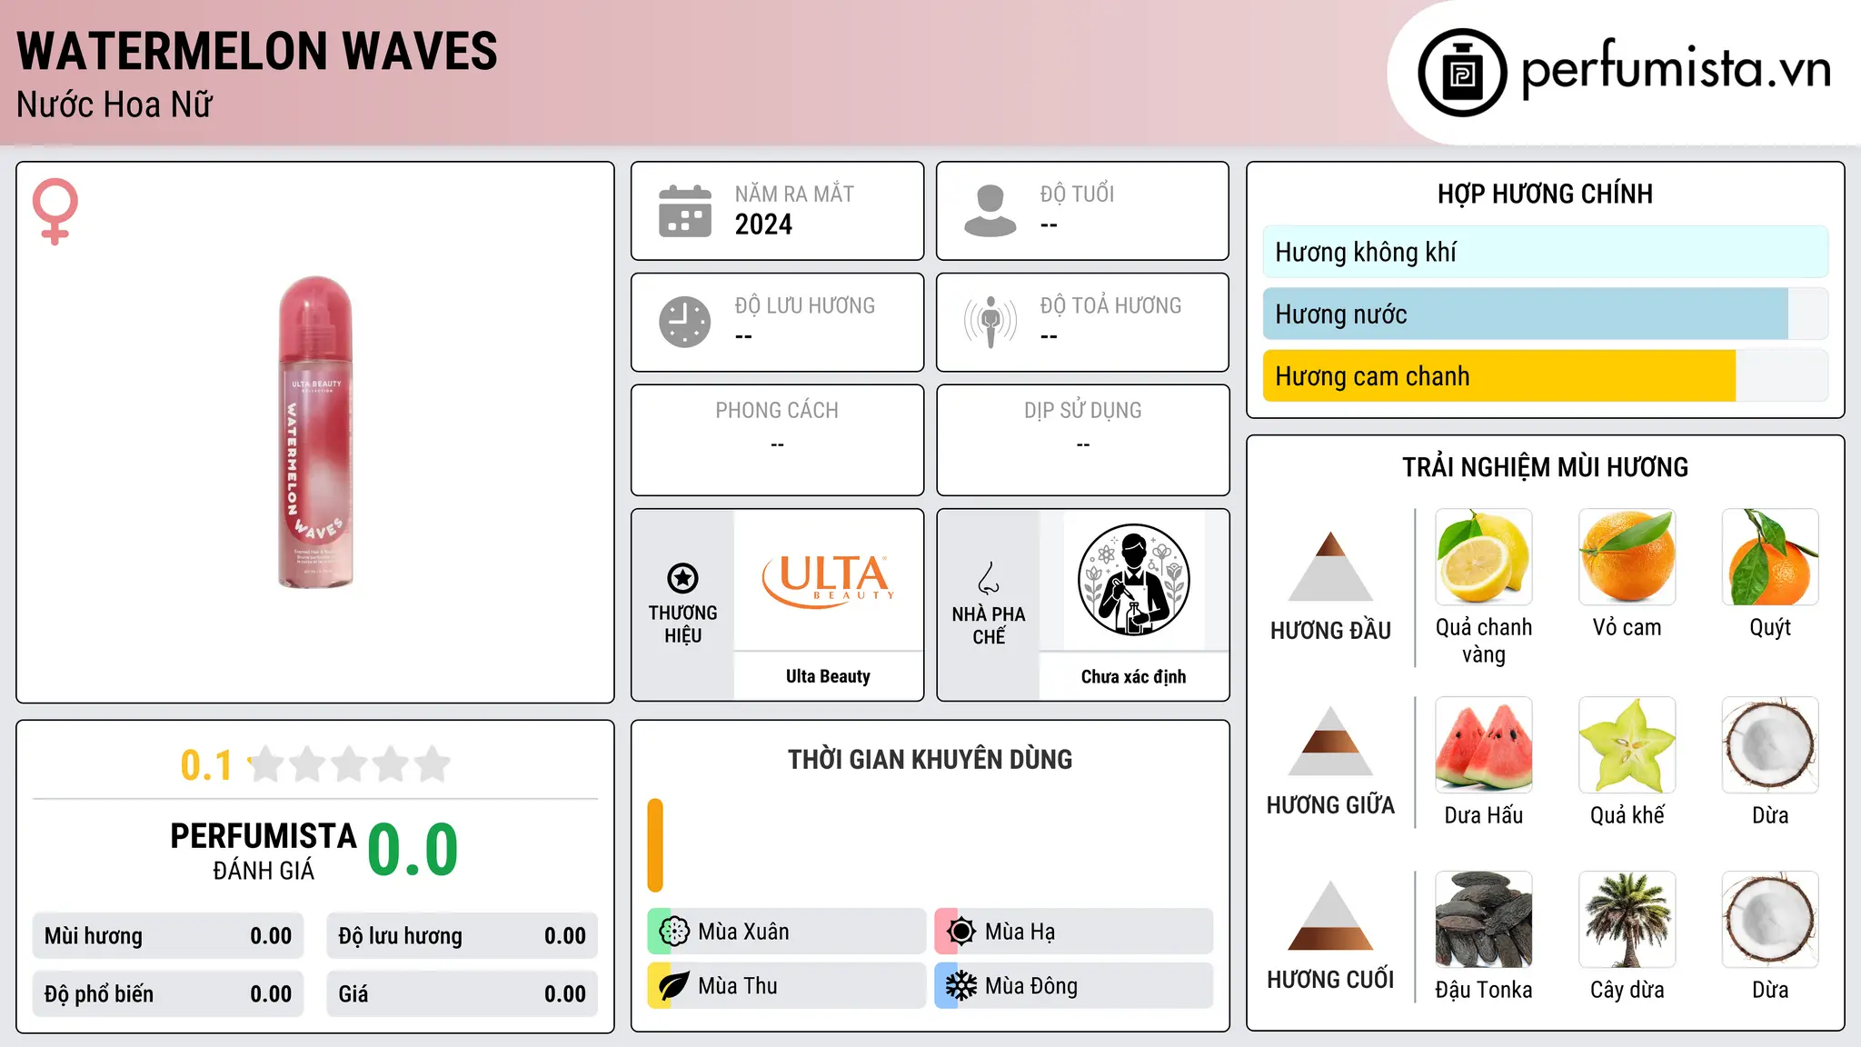The image size is (1861, 1047).
Task: Click the perfumista.vn perfume bottle logo
Action: tap(1462, 73)
